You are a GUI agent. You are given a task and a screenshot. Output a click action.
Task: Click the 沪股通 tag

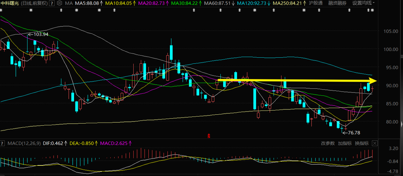pyautogui.click(x=316, y=3)
